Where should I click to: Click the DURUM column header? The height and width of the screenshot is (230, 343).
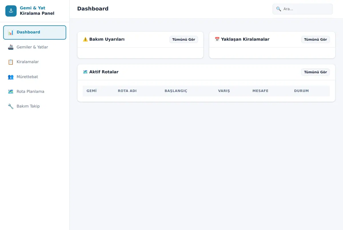pos(301,91)
